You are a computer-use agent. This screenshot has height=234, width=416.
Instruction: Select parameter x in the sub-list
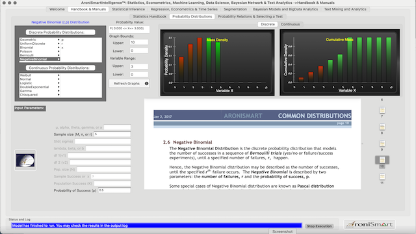[x=62, y=47]
